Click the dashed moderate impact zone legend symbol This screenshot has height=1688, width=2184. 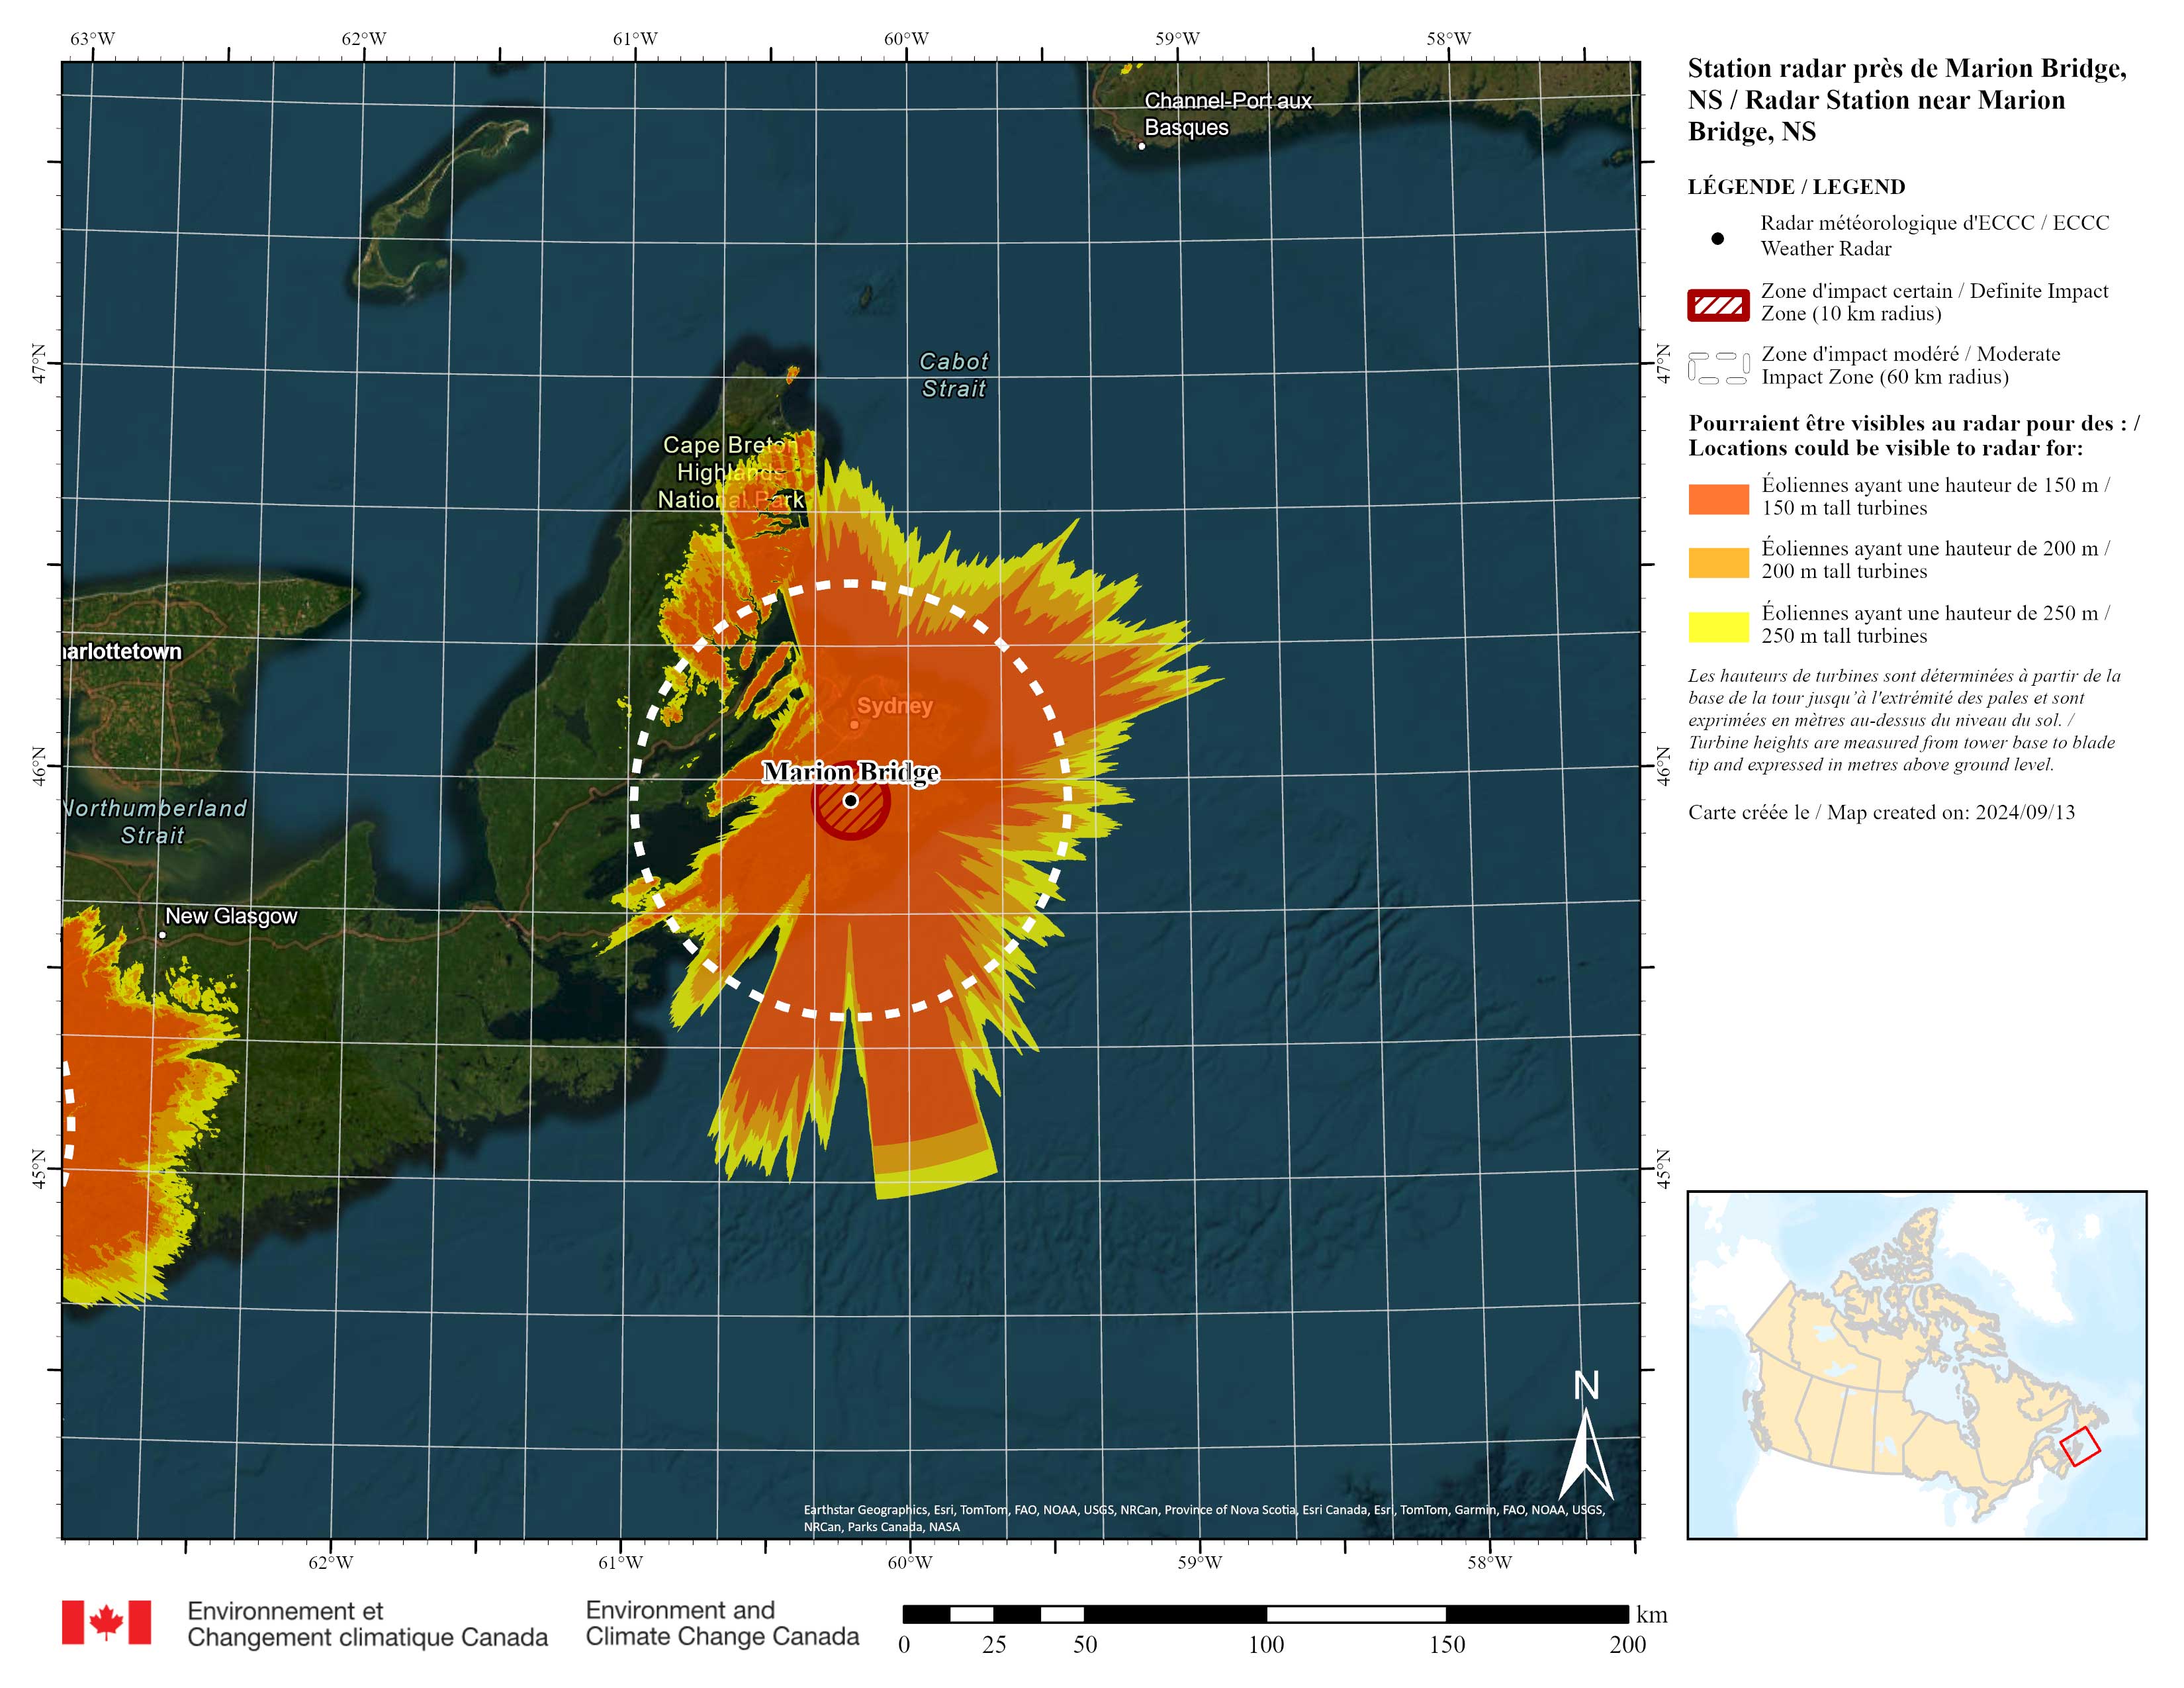coord(1718,367)
